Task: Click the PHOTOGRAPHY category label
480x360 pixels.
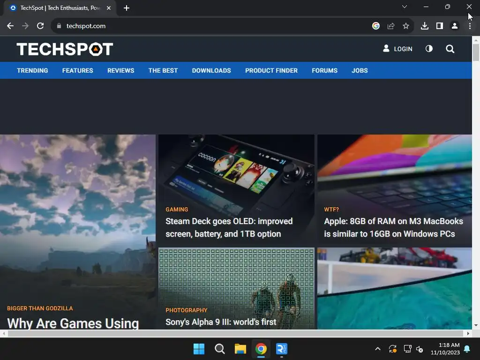Action: [x=186, y=310]
